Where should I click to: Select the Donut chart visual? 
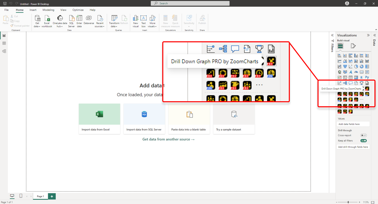[x=362, y=66]
